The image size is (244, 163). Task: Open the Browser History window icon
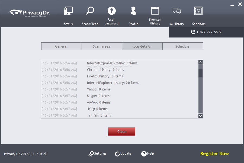155,11
